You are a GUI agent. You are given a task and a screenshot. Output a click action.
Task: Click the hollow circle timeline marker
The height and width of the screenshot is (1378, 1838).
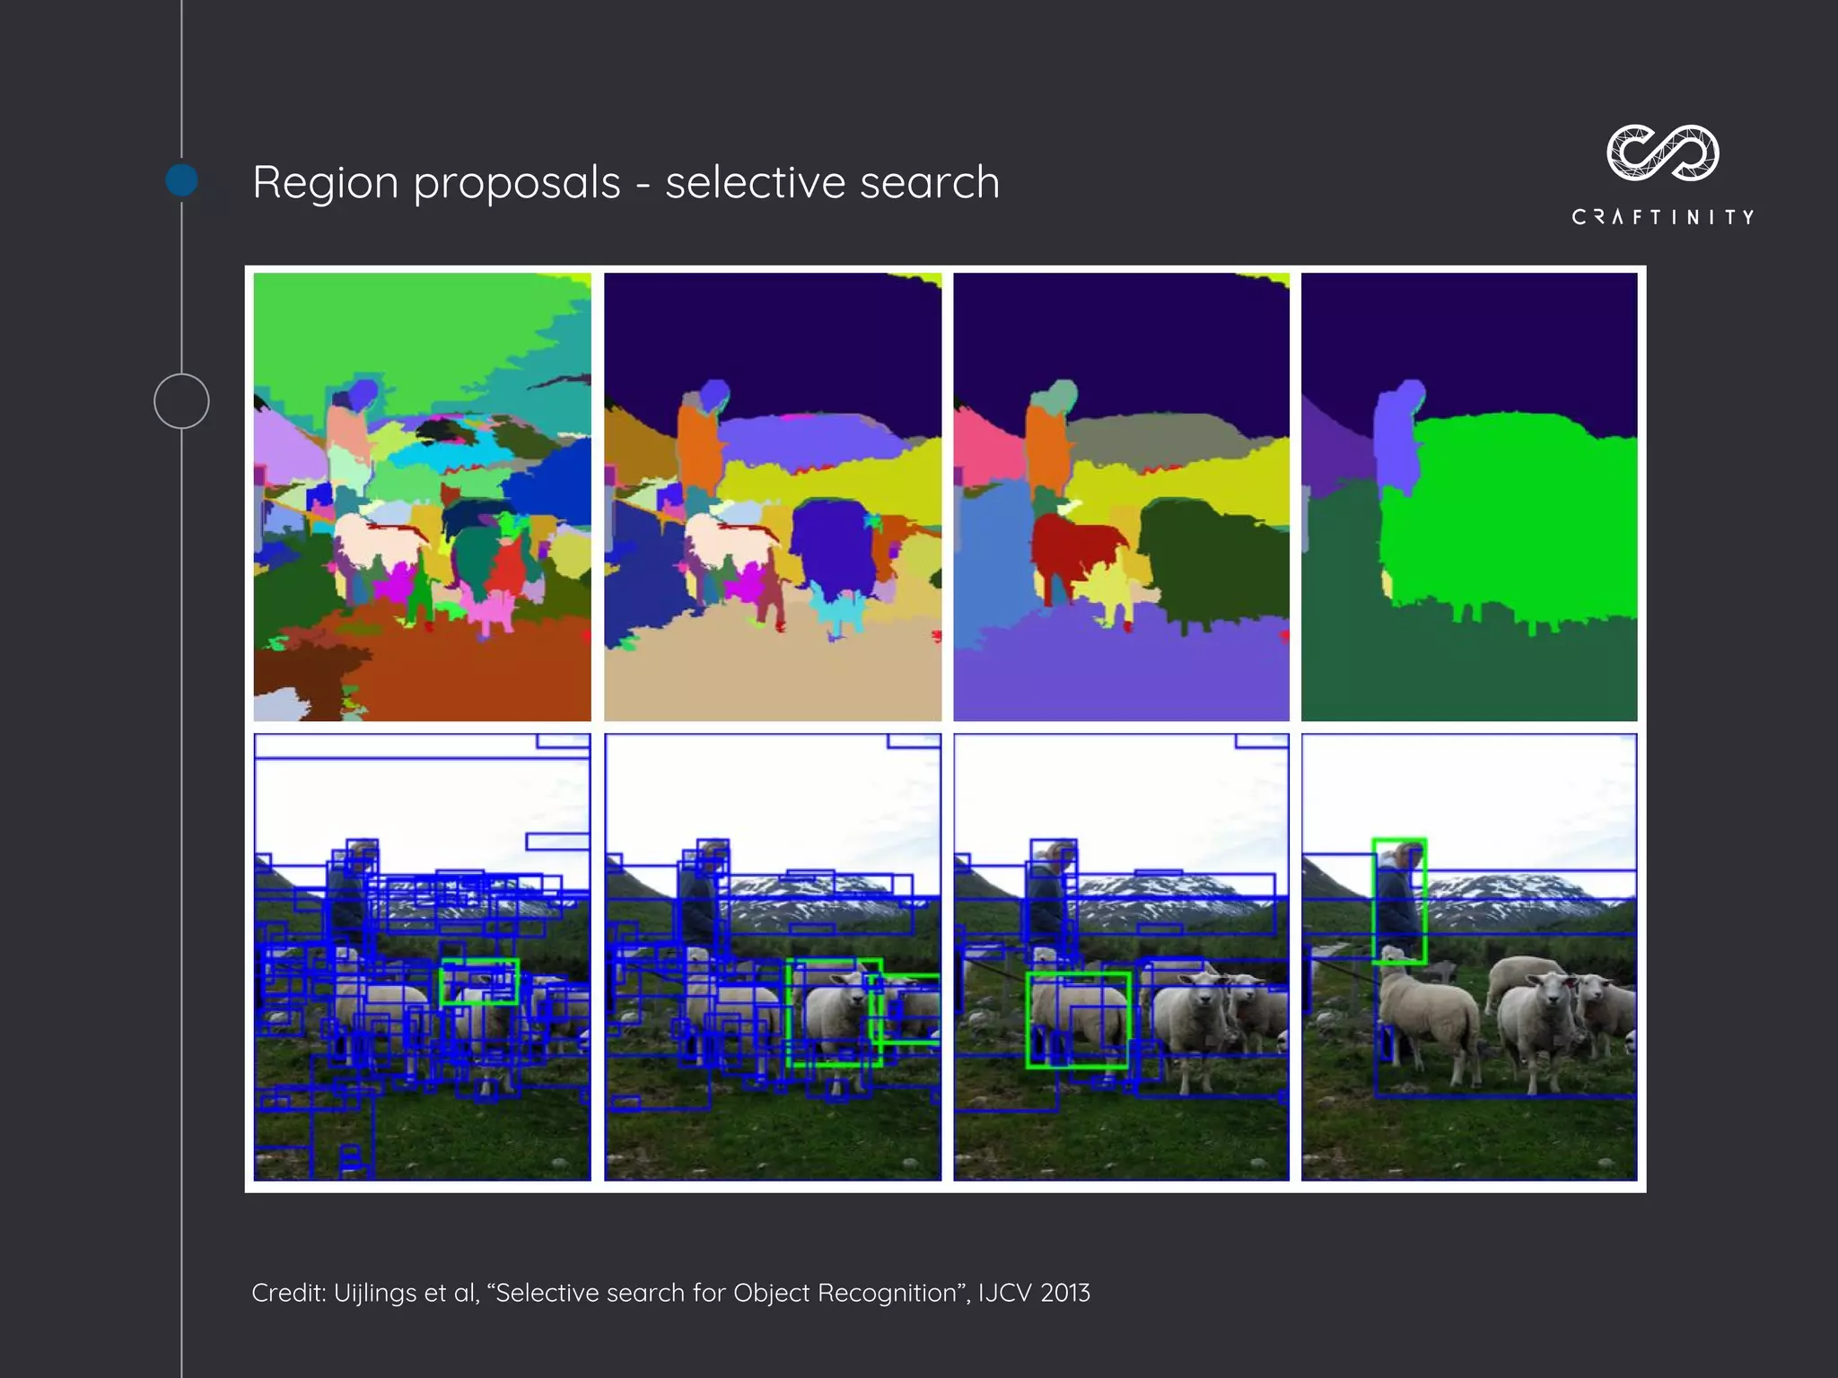tap(181, 401)
